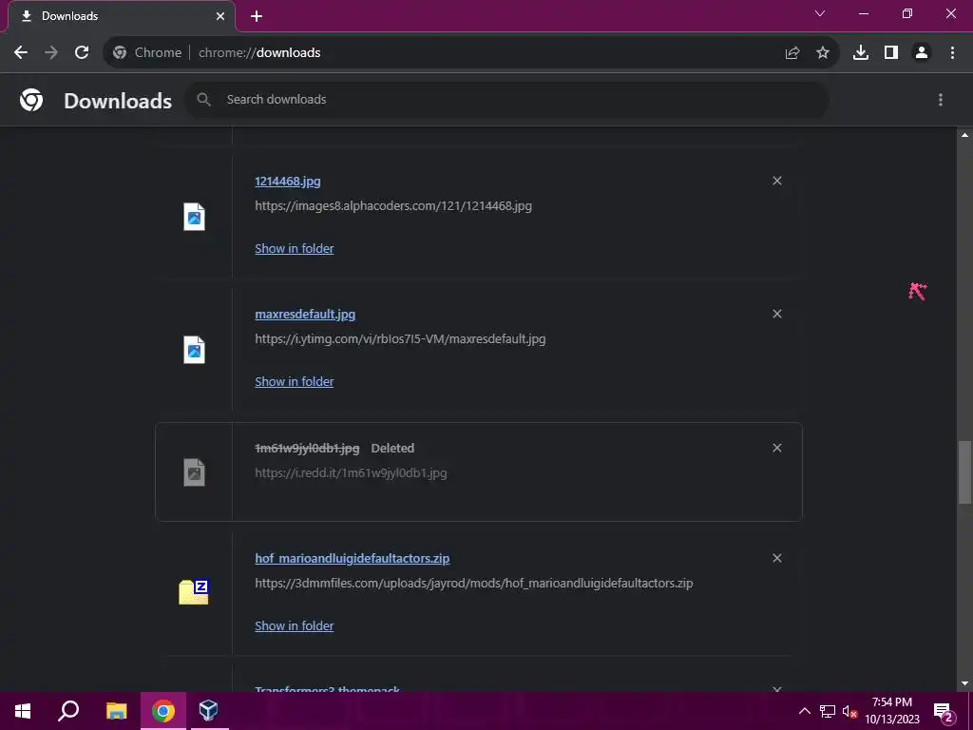Click the search magnifier icon in Downloads
Image resolution: width=973 pixels, height=730 pixels.
[203, 99]
